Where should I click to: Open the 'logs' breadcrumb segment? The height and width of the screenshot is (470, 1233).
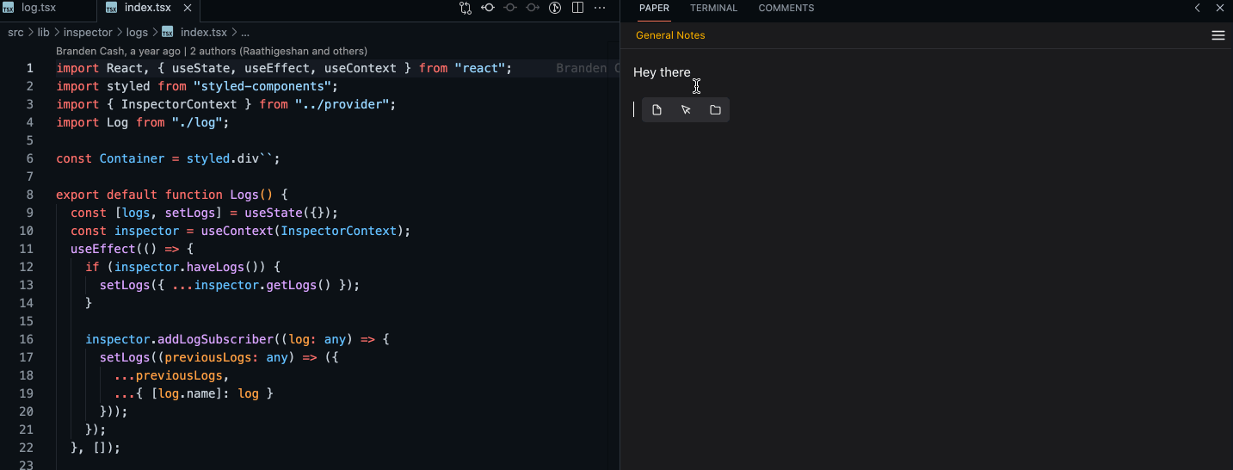click(137, 32)
